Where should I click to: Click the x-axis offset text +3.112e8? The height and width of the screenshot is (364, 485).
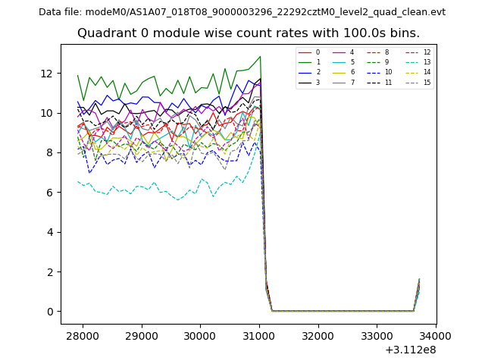pos(411,350)
